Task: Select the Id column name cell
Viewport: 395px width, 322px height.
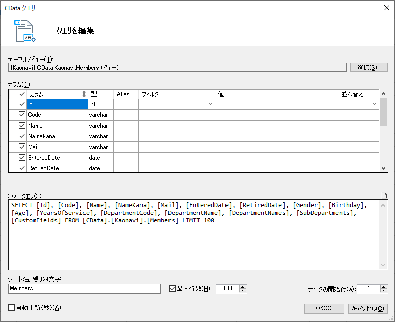Action: (57, 104)
